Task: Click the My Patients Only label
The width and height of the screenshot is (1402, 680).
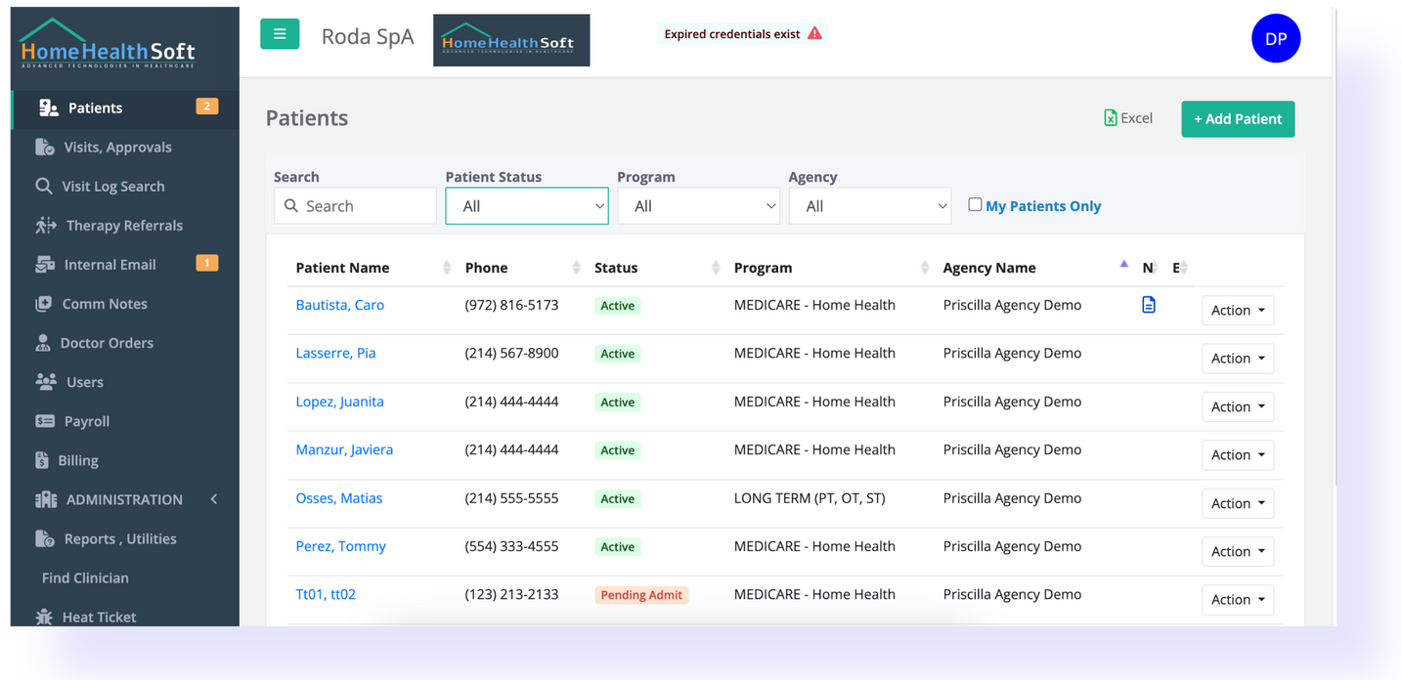Action: (x=1043, y=206)
